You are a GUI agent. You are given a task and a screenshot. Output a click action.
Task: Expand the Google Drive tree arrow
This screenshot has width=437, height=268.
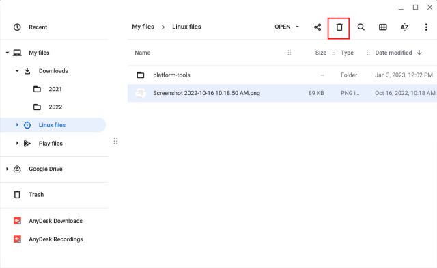(8, 169)
